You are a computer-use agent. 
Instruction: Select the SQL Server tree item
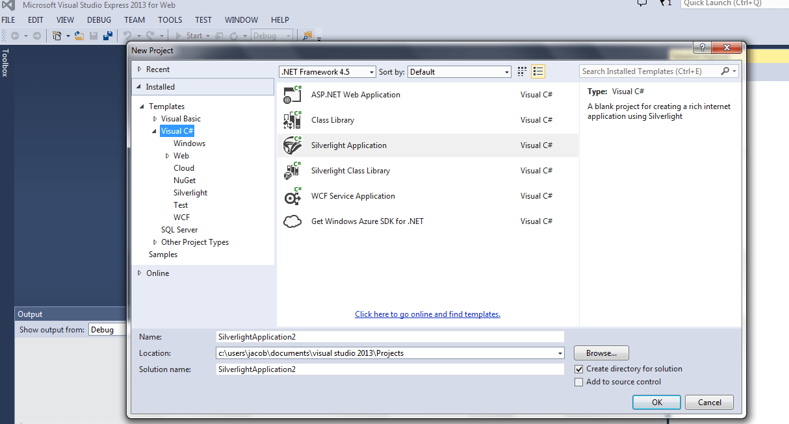point(179,230)
